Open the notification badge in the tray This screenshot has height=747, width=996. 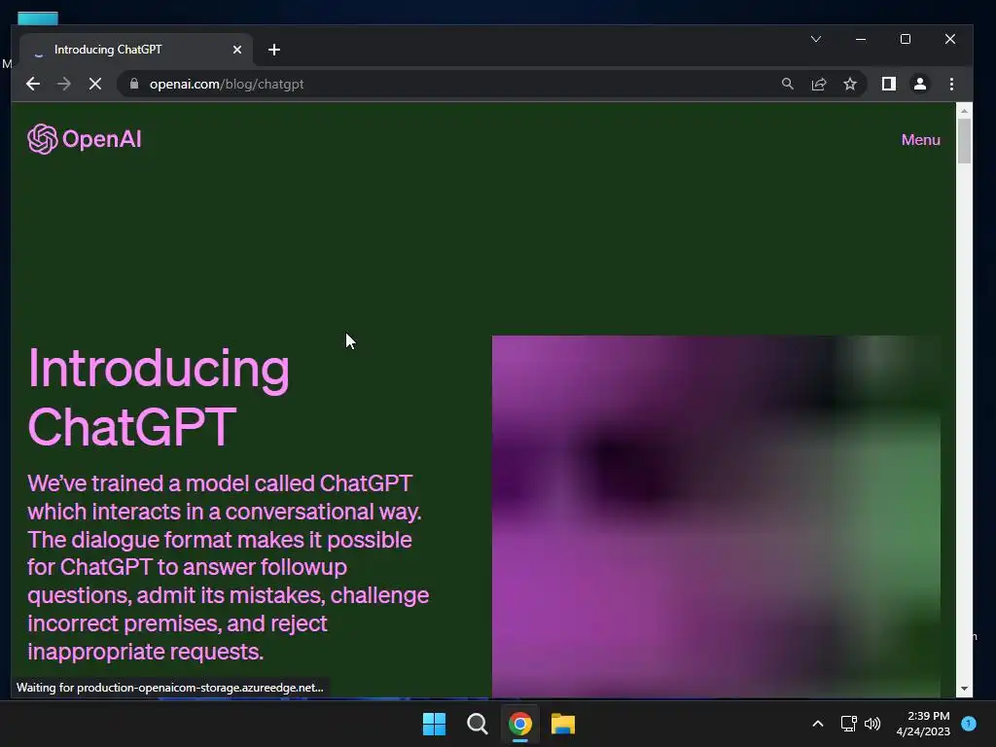tap(969, 724)
